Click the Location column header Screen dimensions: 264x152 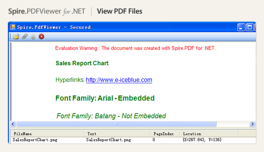pos(209,134)
